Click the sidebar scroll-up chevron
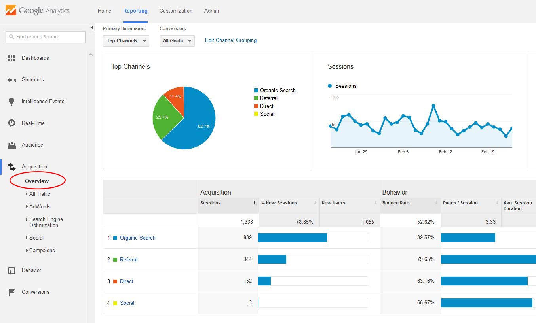Image resolution: width=536 pixels, height=323 pixels. point(91,55)
